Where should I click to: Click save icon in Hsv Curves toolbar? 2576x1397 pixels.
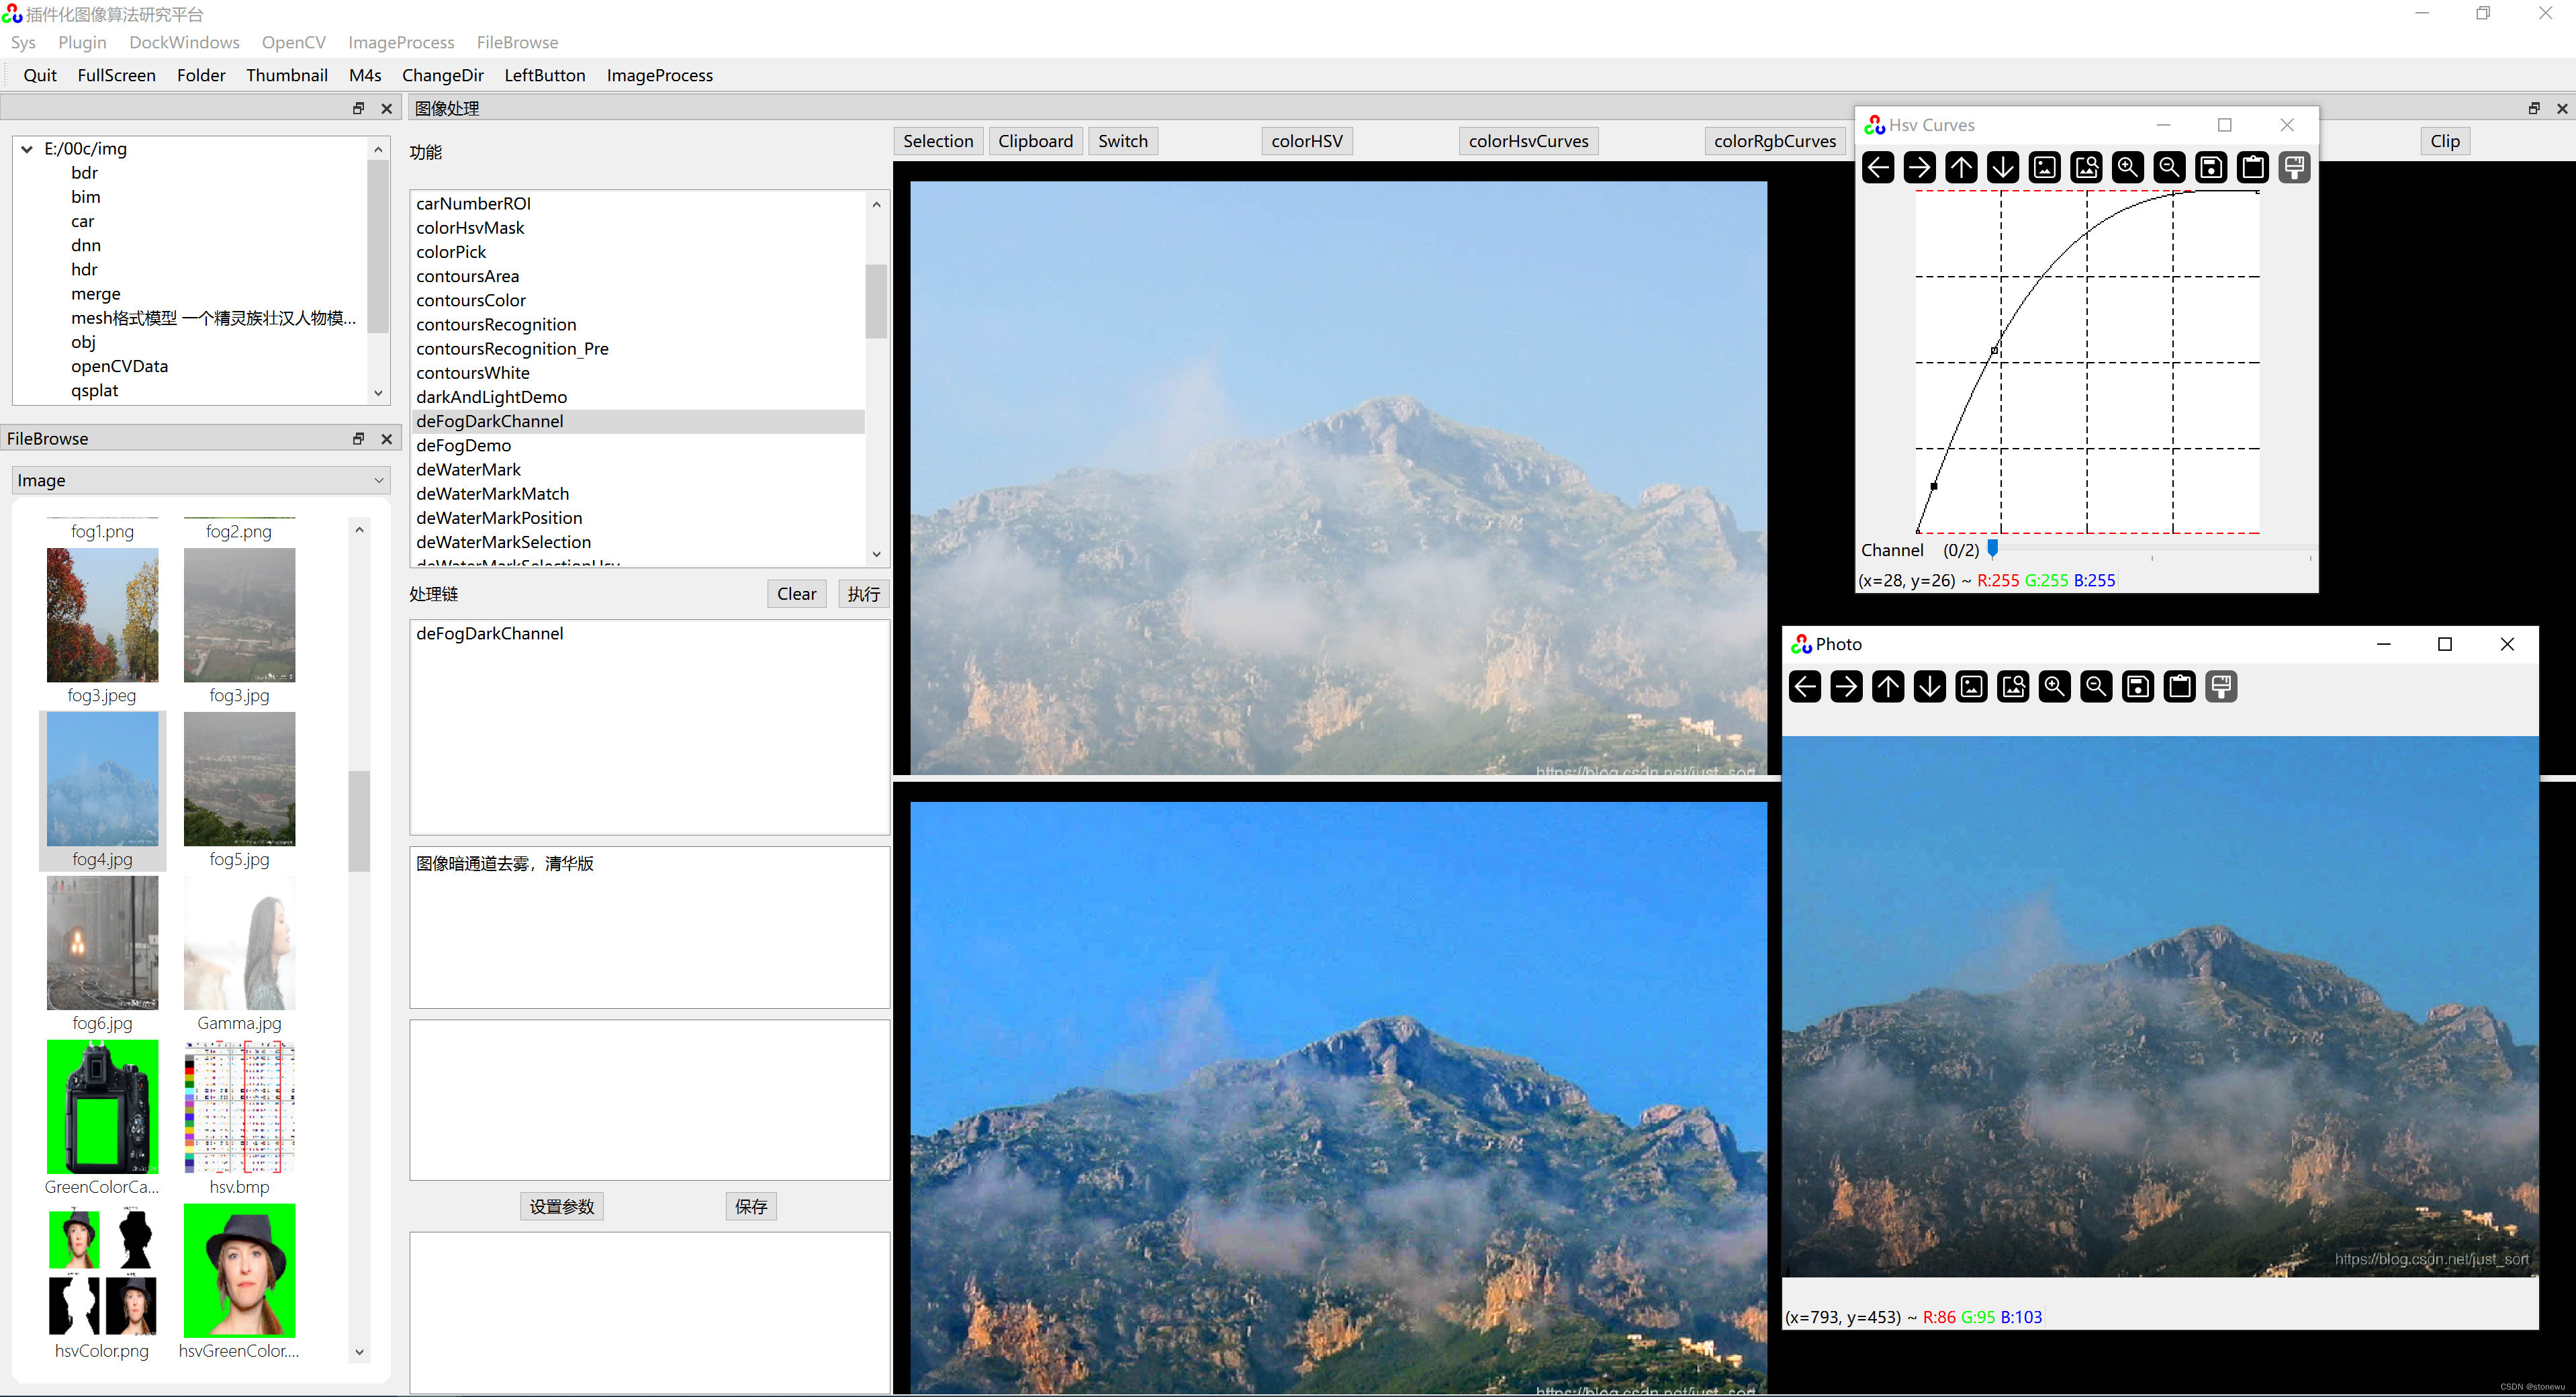[x=2211, y=167]
